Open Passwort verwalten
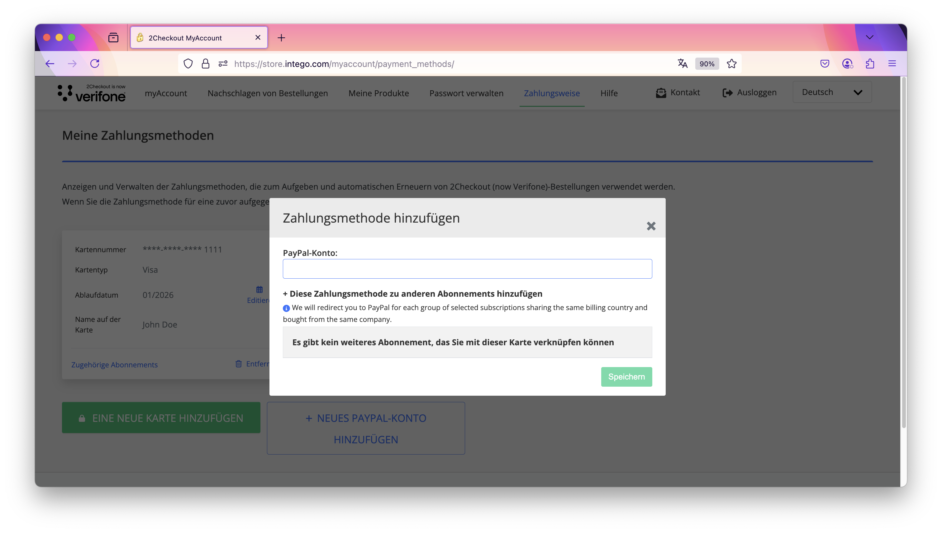Screen dimensions: 942x533 coord(466,93)
